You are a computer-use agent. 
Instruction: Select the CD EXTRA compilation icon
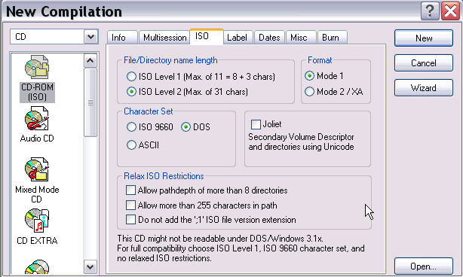coord(37,221)
